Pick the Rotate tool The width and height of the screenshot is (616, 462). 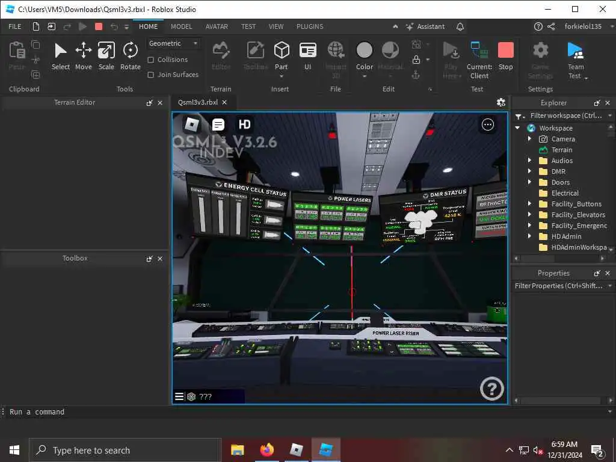click(130, 56)
